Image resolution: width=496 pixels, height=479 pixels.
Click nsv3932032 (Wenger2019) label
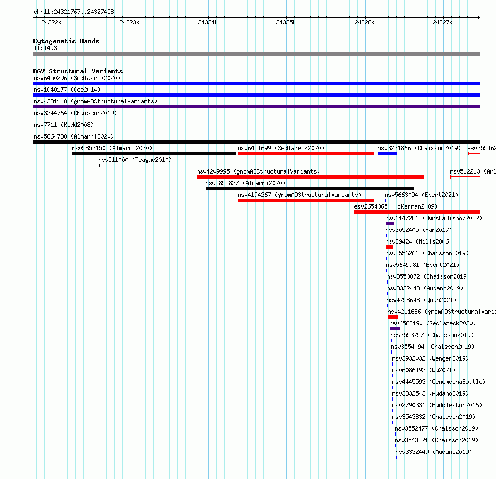[x=430, y=358]
